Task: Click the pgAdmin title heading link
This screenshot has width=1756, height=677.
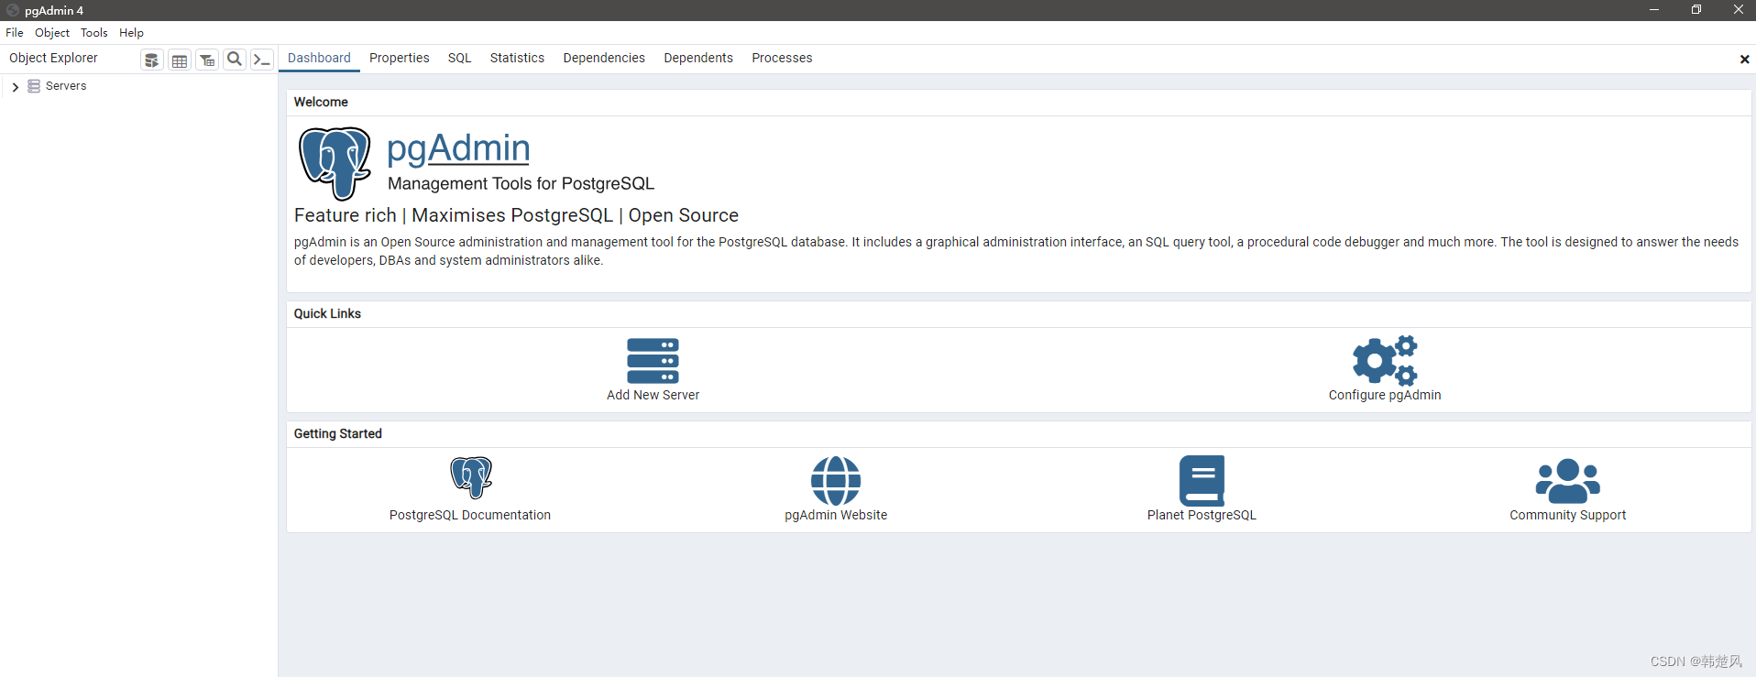Action: (x=458, y=148)
